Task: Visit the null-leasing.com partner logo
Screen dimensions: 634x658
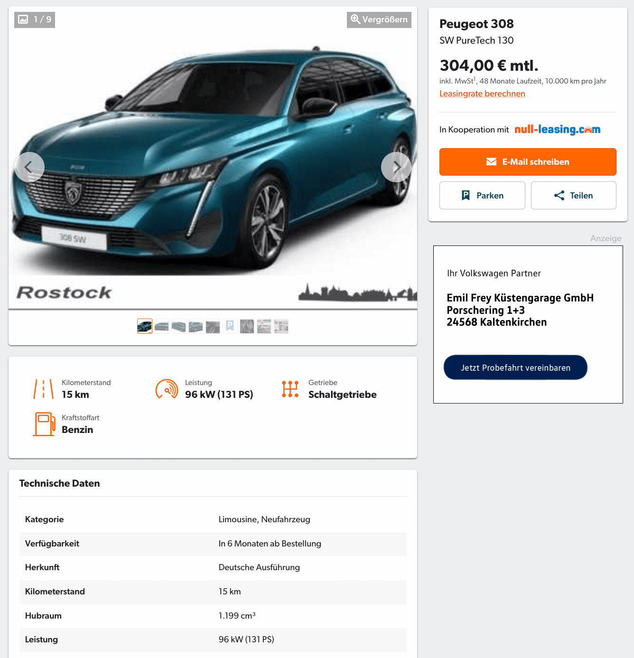Action: click(x=558, y=129)
